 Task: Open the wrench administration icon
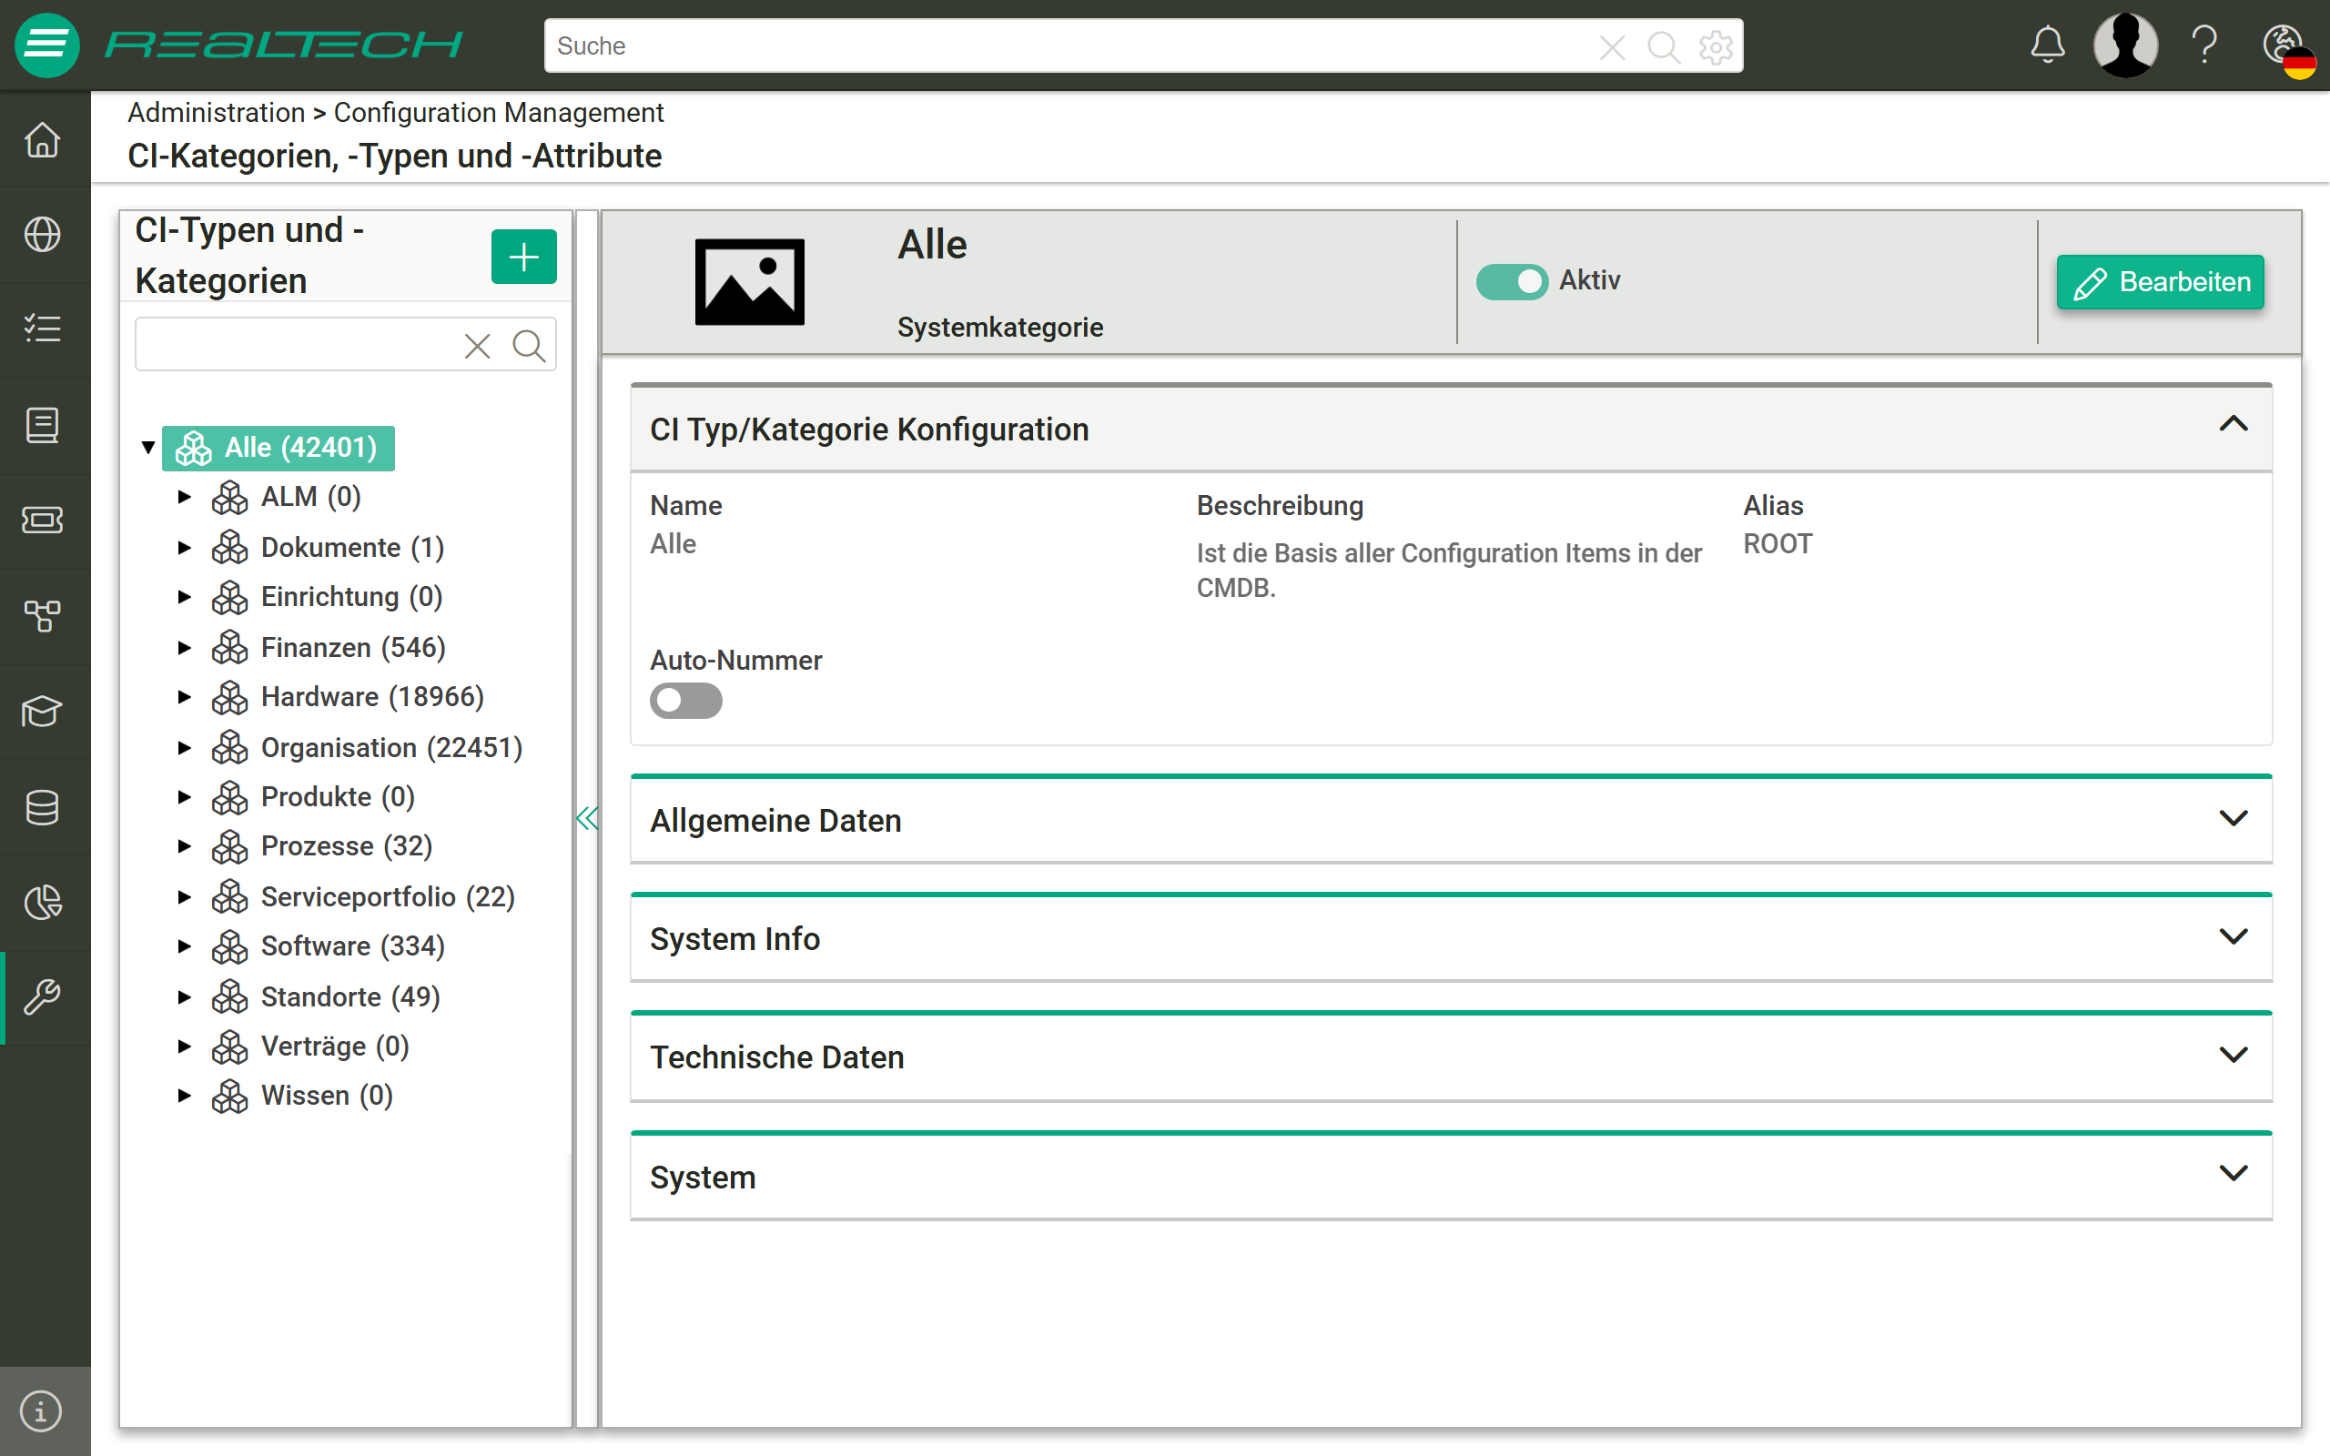click(x=43, y=997)
